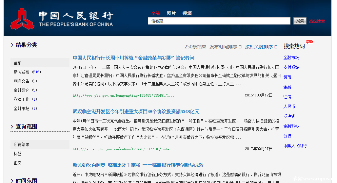Click hot word 征信
The image size is (337, 183).
tap(287, 97)
